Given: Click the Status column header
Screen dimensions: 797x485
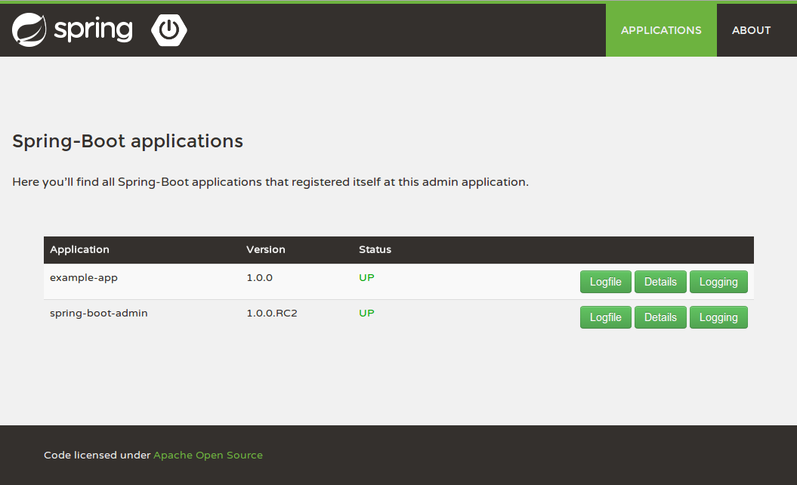Looking at the screenshot, I should [x=375, y=249].
